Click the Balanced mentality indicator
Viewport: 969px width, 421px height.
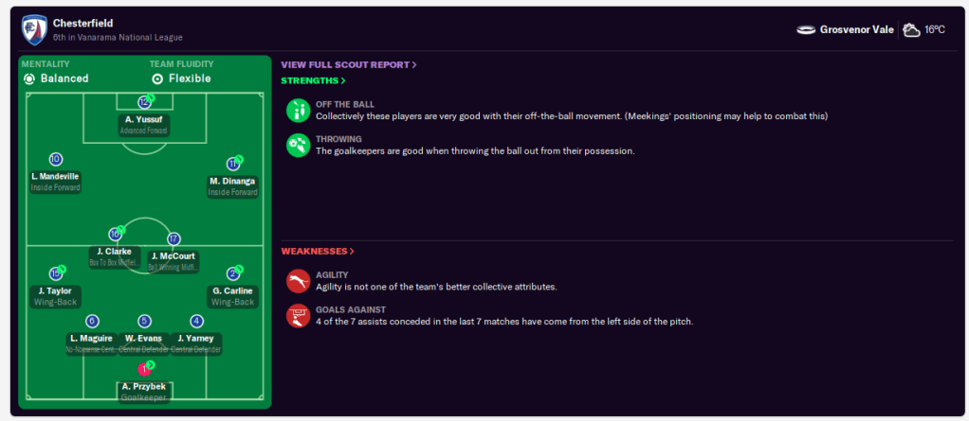click(57, 79)
